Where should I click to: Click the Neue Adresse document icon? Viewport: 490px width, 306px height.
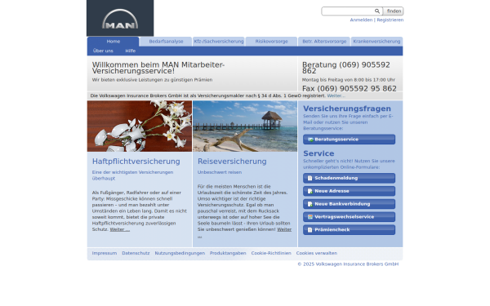(310, 191)
